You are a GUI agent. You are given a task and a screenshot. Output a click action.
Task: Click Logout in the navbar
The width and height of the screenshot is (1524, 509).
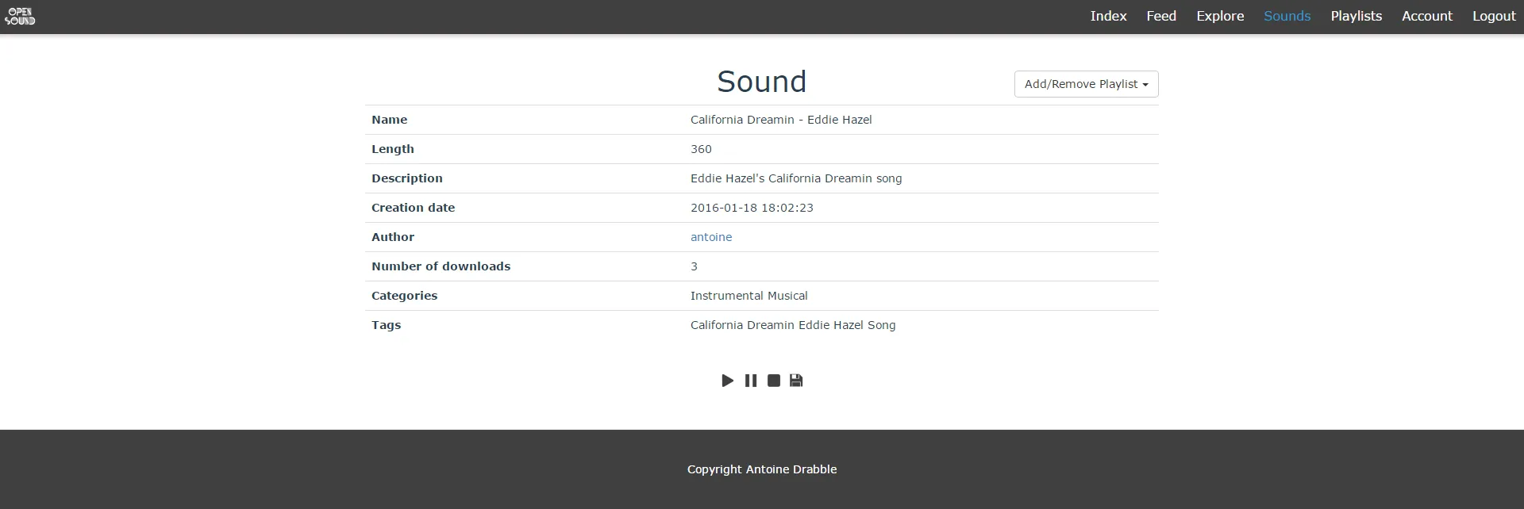(1494, 16)
